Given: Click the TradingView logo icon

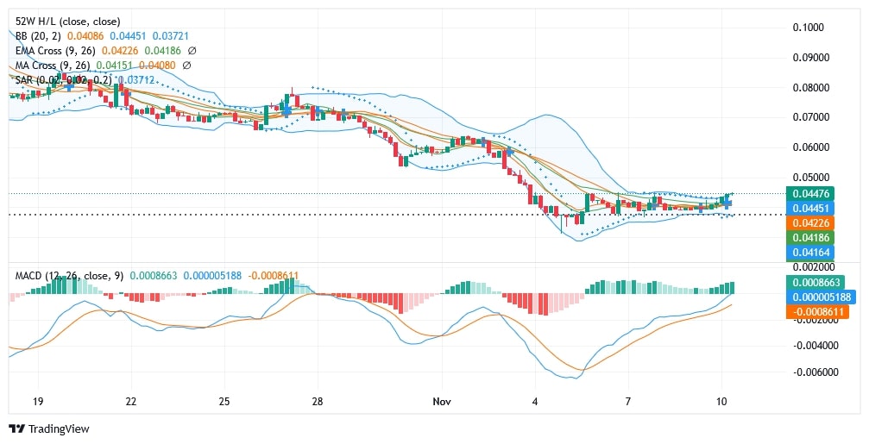Looking at the screenshot, I should (16, 428).
